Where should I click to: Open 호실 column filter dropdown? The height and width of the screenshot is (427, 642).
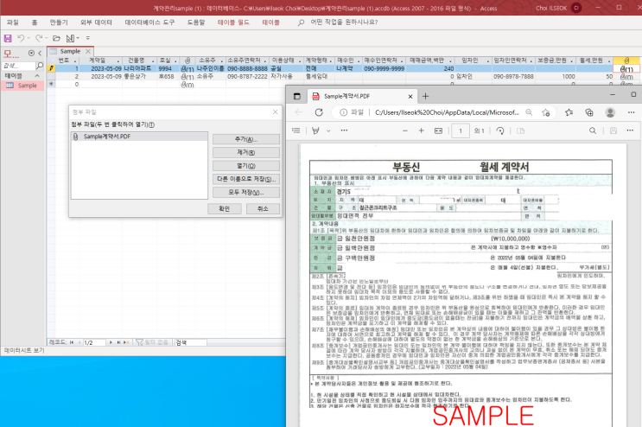(x=175, y=61)
